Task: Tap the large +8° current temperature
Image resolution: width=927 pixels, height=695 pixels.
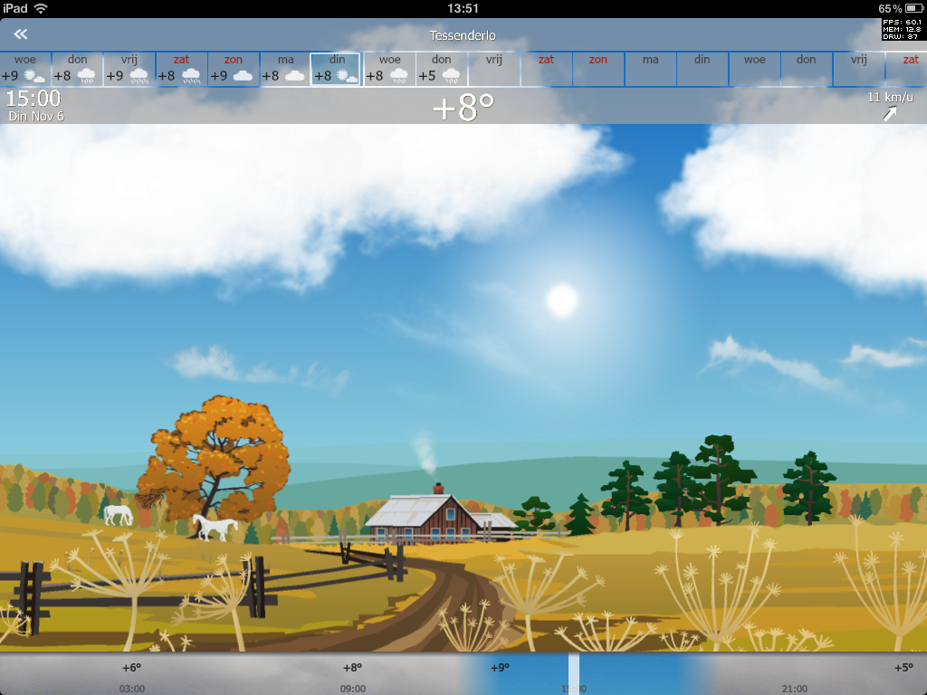Action: pyautogui.click(x=463, y=108)
